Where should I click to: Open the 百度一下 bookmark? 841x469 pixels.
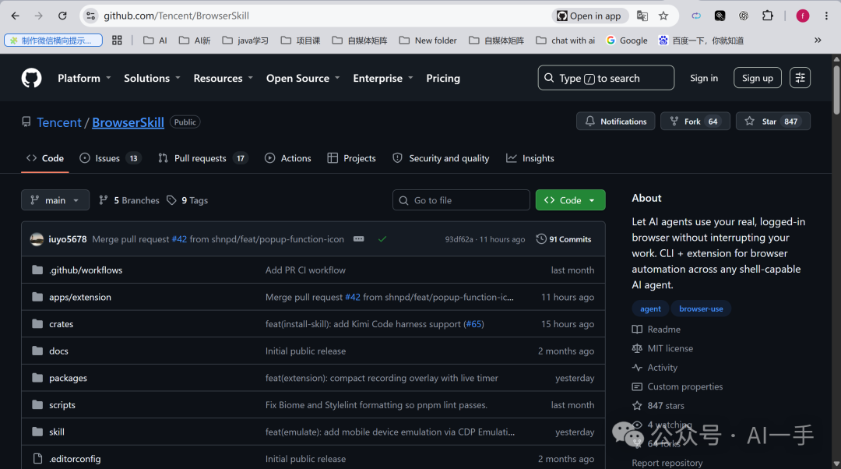coord(701,41)
